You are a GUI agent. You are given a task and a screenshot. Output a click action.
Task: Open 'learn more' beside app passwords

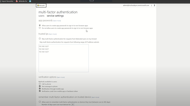57,20
